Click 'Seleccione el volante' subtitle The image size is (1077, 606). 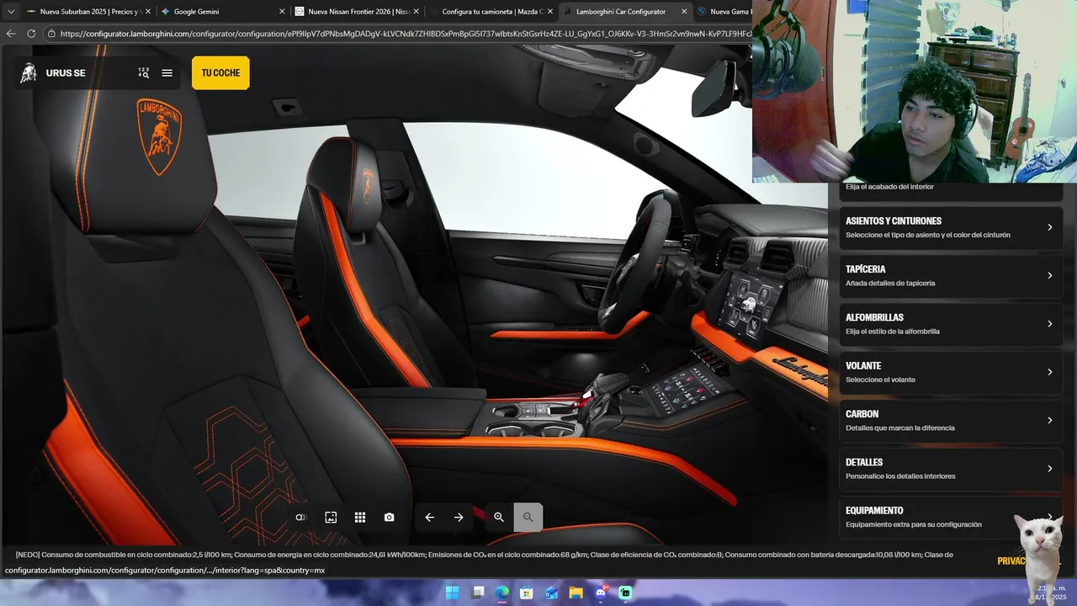pos(880,380)
